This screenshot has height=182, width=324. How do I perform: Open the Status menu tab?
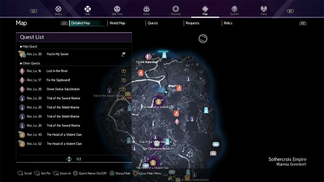[58, 10]
